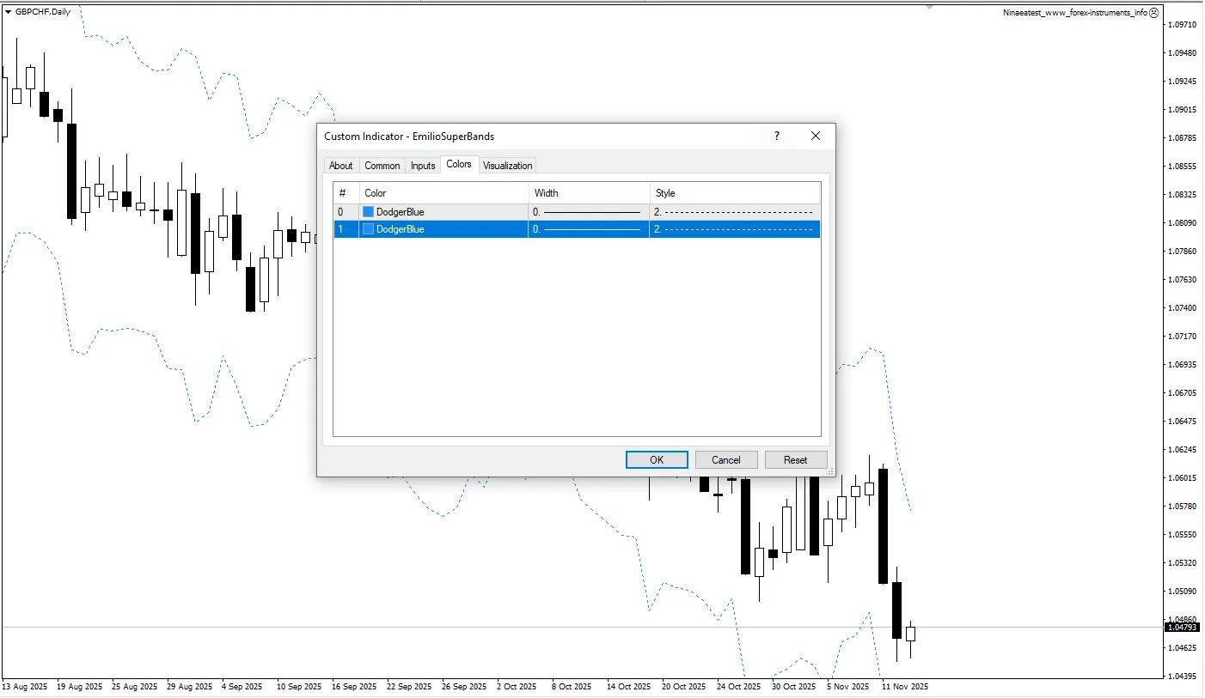The width and height of the screenshot is (1205, 698).
Task: Click the 1.09710 price scale value
Action: tap(1182, 25)
